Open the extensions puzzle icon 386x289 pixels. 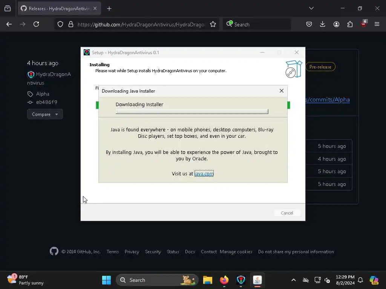pyautogui.click(x=350, y=24)
